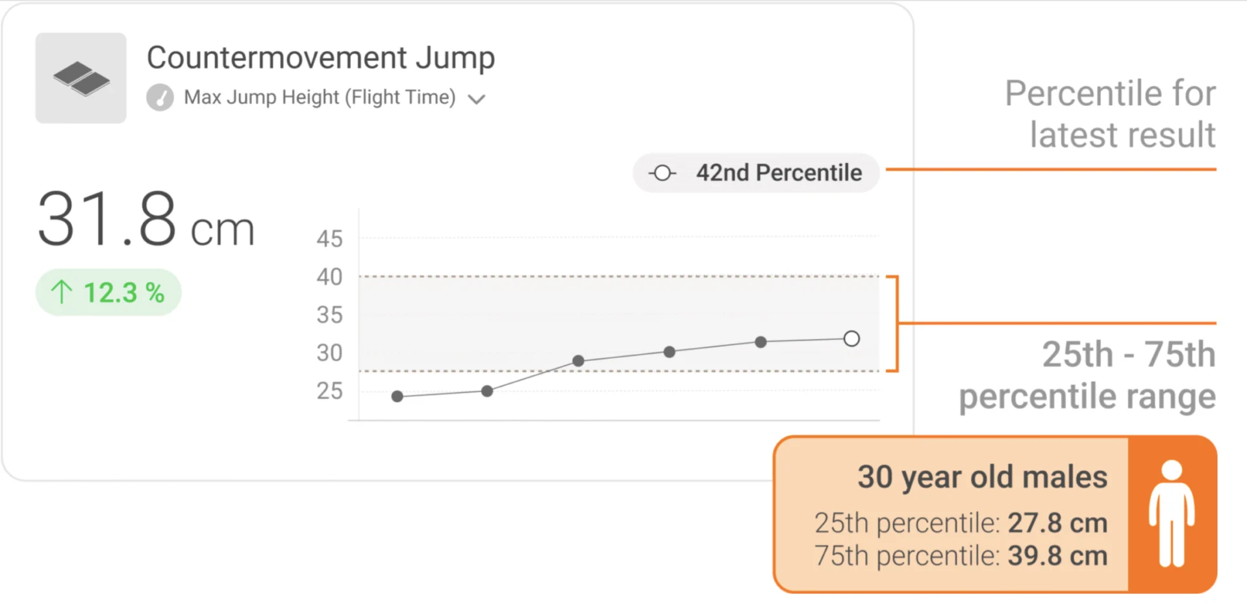This screenshot has height=610, width=1247.
Task: Select the fourth data point near 30
Action: pyautogui.click(x=670, y=352)
